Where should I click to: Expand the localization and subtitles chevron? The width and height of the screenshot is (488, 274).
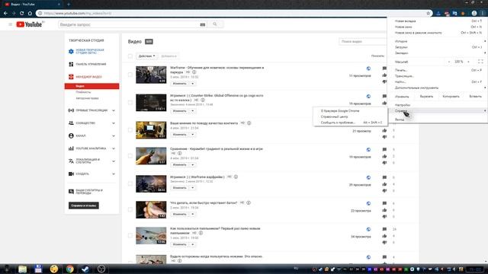pos(114,161)
